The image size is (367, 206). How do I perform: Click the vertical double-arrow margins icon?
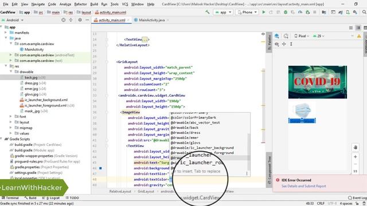coord(291,44)
